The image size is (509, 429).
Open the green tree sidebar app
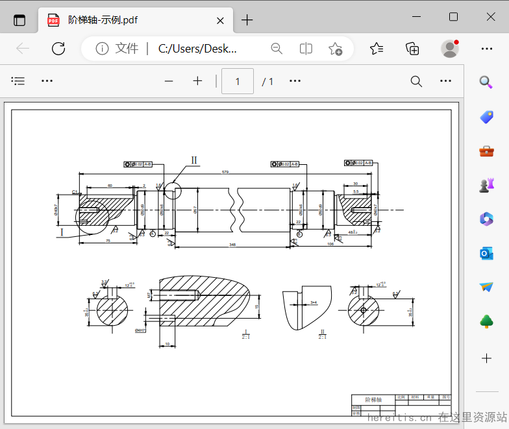click(487, 322)
